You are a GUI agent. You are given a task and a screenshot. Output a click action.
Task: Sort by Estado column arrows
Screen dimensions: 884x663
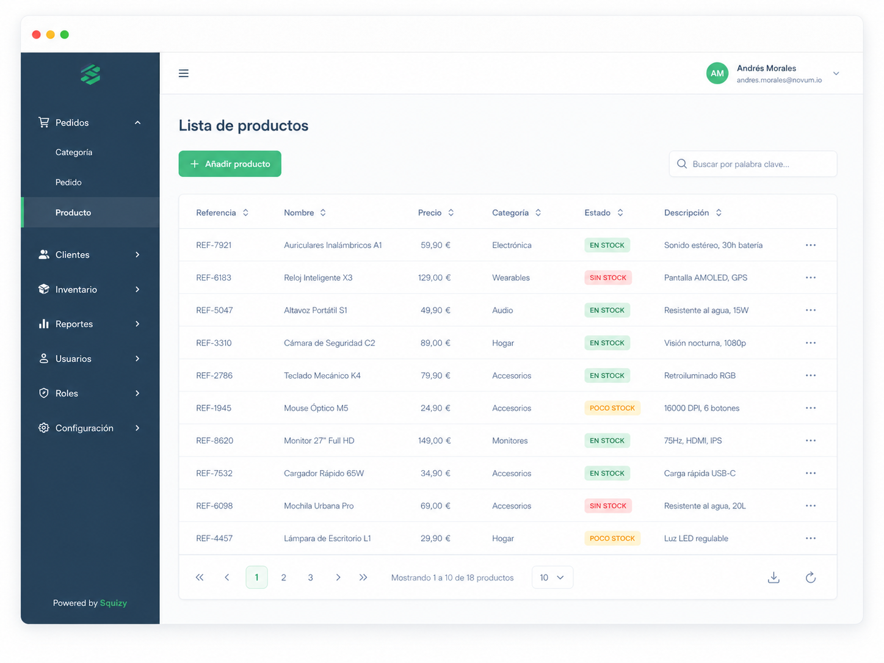(620, 212)
